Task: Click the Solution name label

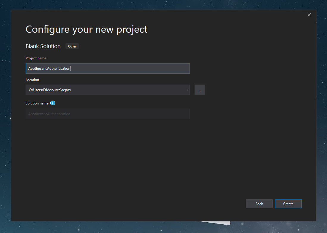Action: click(x=37, y=103)
